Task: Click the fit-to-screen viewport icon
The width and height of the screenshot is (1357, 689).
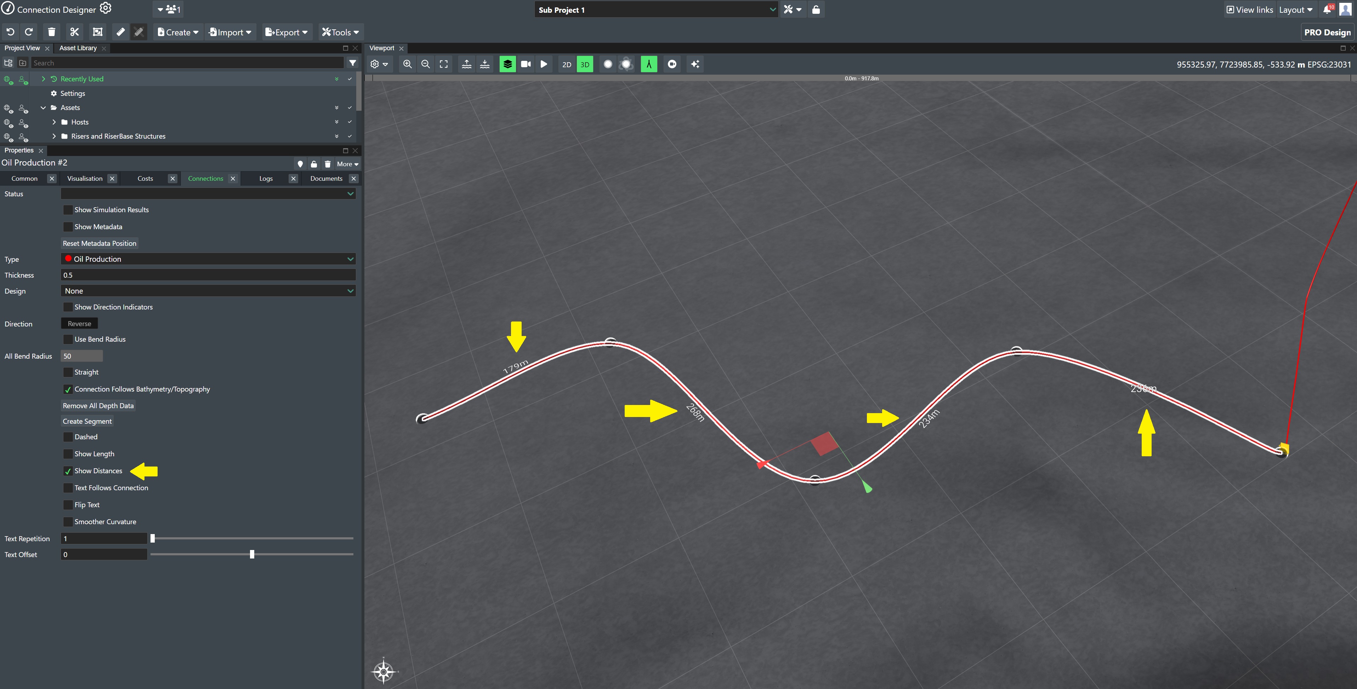Action: point(444,64)
